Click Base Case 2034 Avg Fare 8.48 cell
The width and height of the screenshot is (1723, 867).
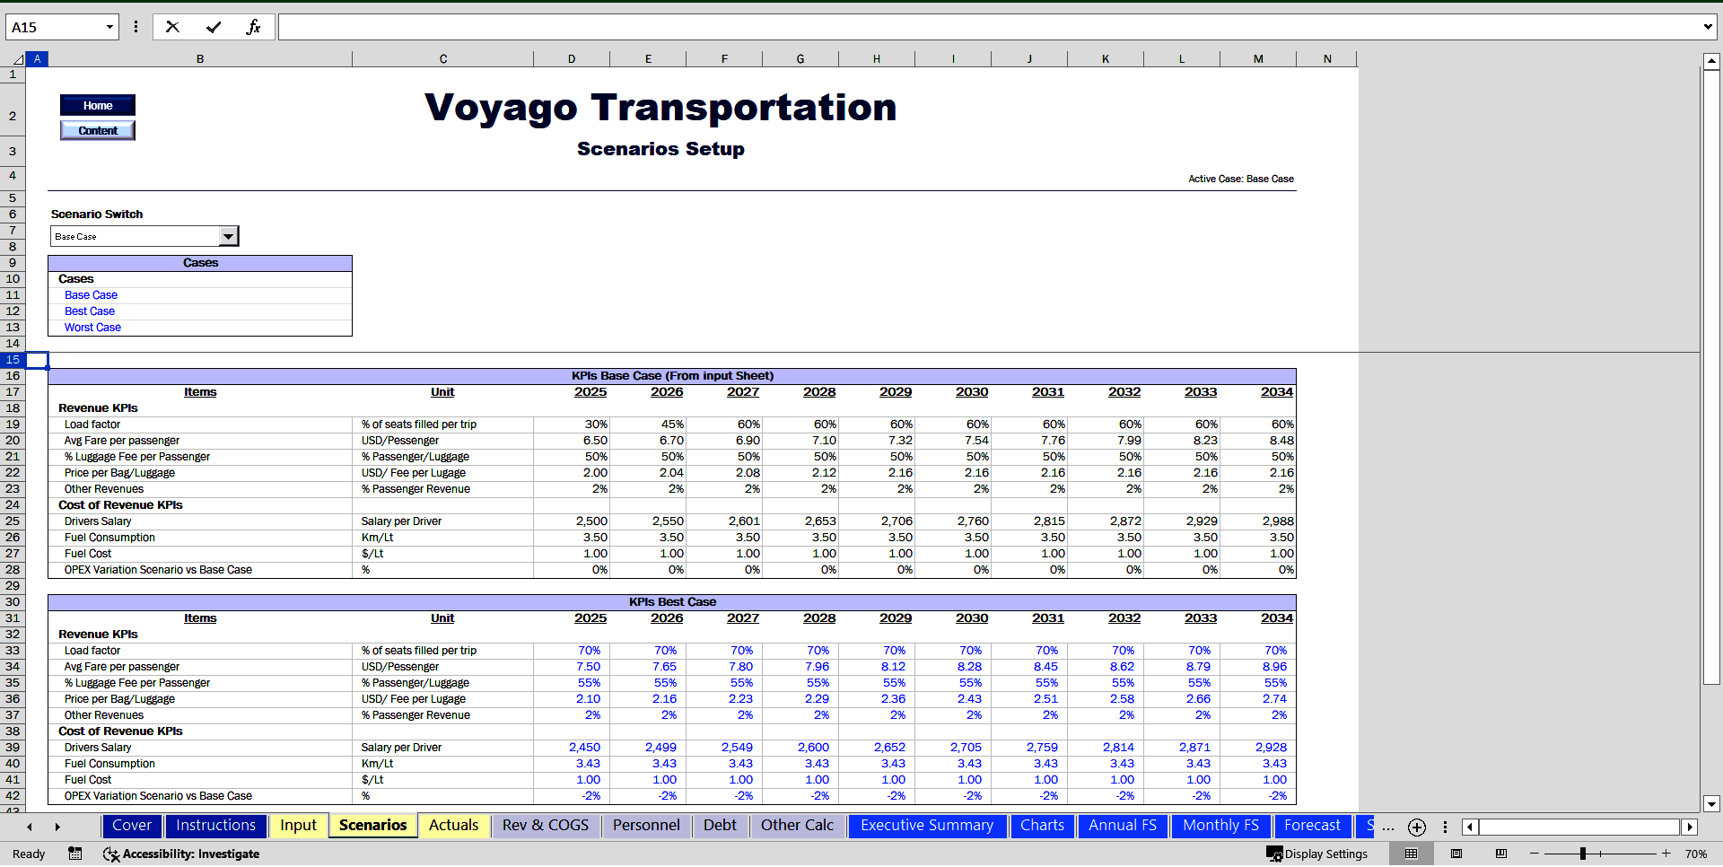(1258, 441)
